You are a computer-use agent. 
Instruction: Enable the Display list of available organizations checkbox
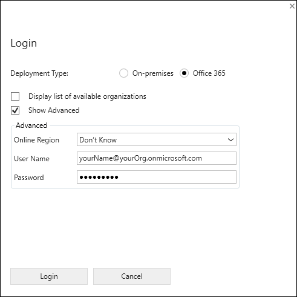[15, 96]
